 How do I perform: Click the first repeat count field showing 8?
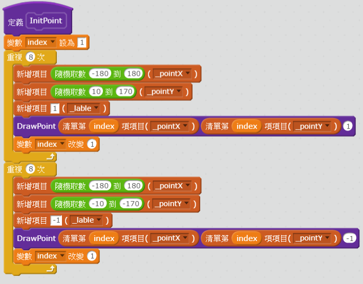(x=30, y=57)
